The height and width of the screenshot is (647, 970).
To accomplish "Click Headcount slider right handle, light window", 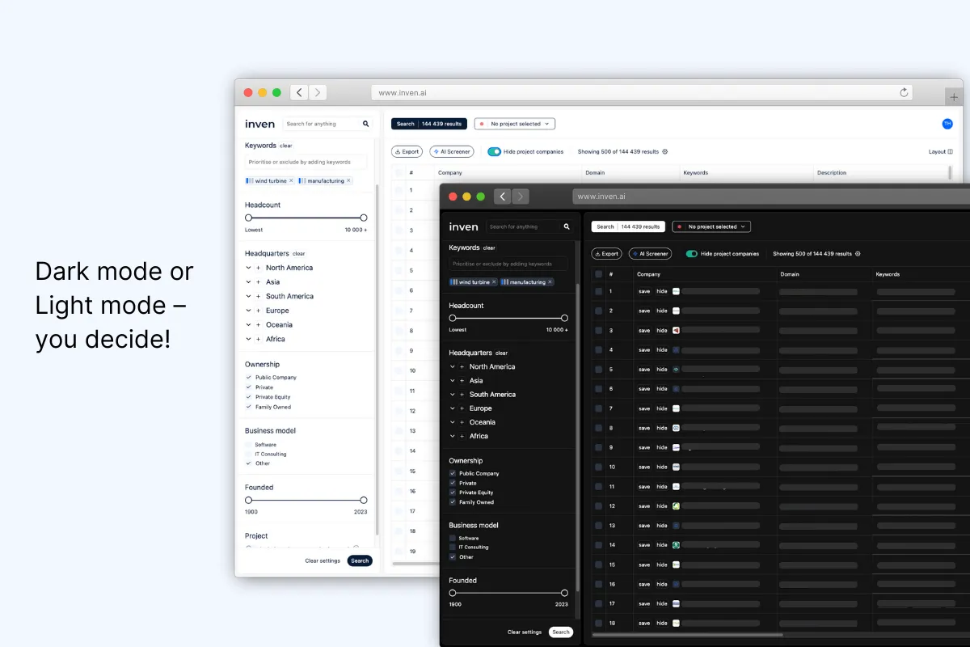I will tap(364, 218).
